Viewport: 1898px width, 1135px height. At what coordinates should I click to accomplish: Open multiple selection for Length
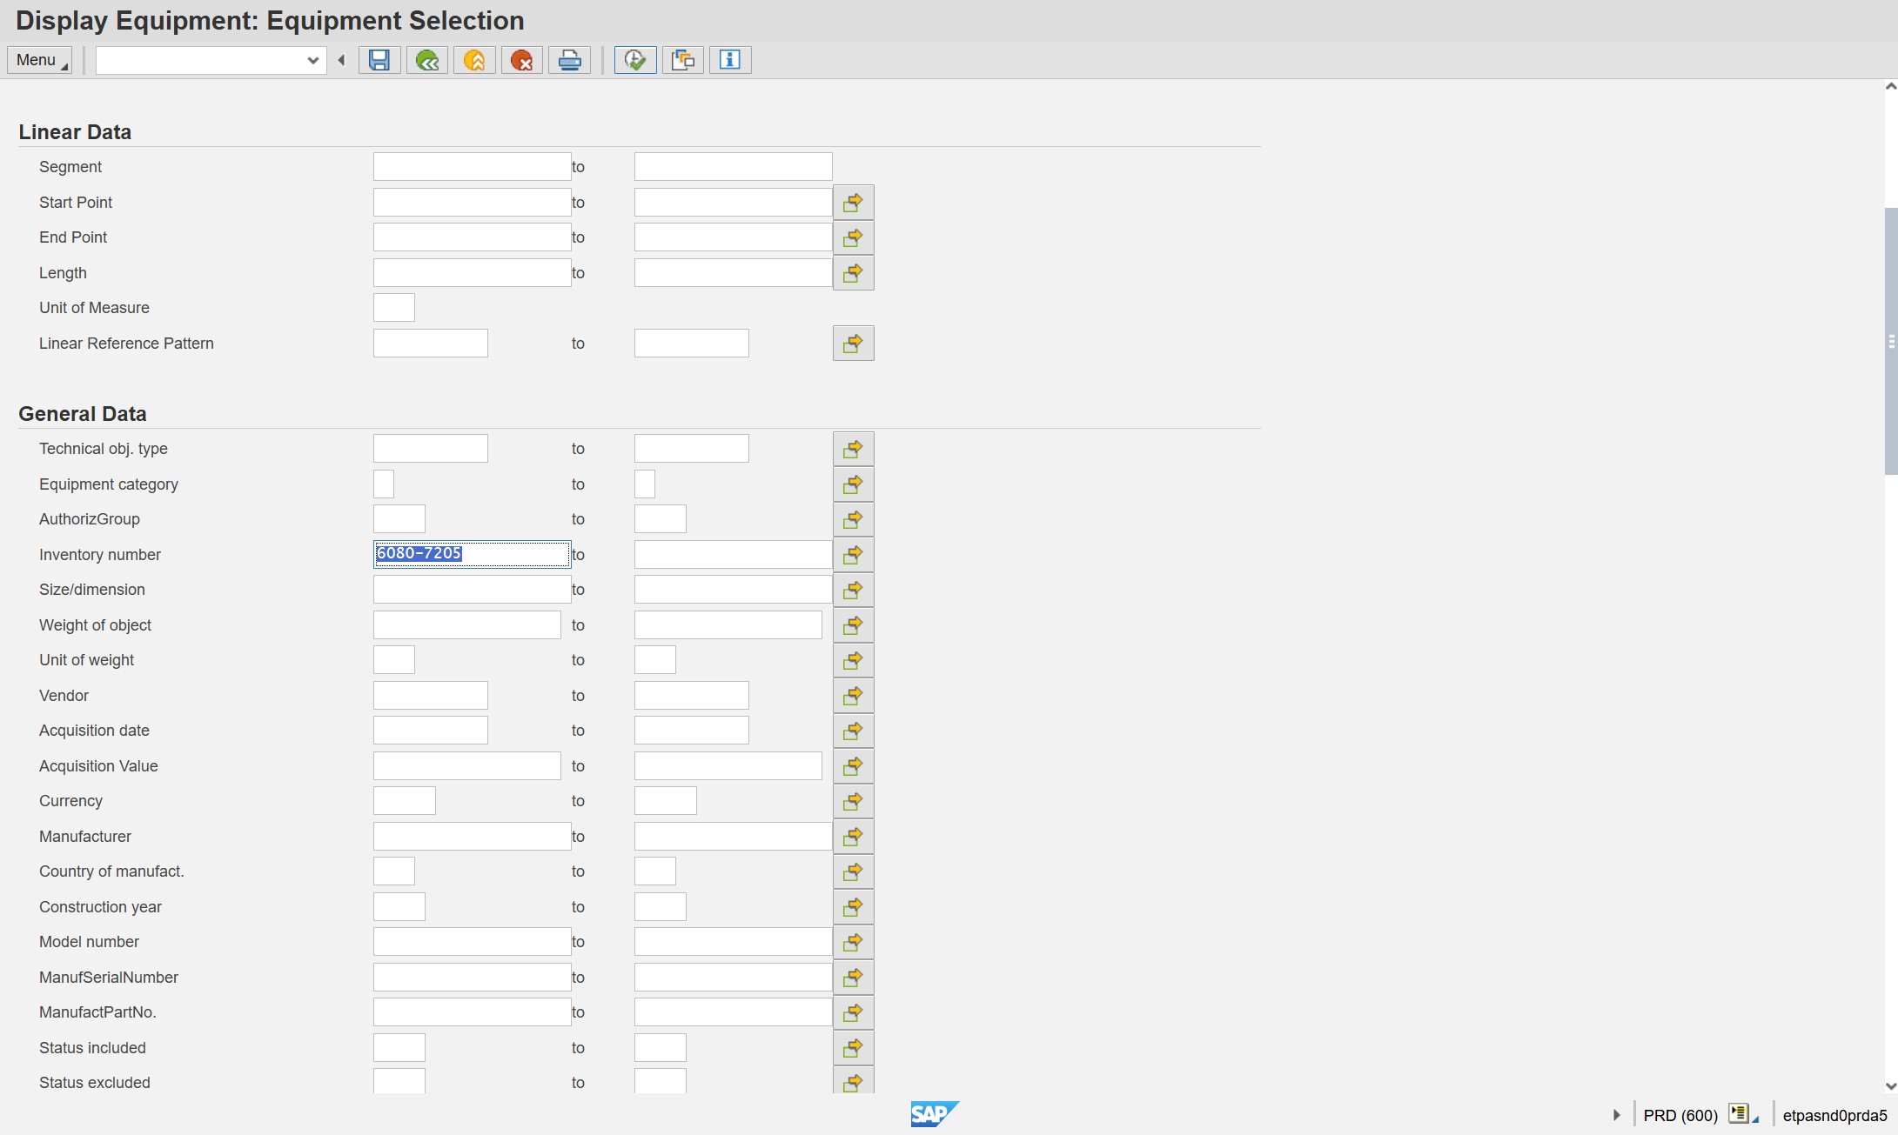click(854, 273)
